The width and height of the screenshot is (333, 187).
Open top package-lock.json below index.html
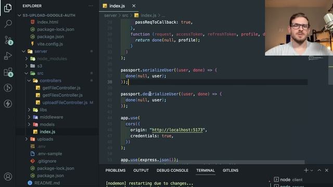click(56, 29)
